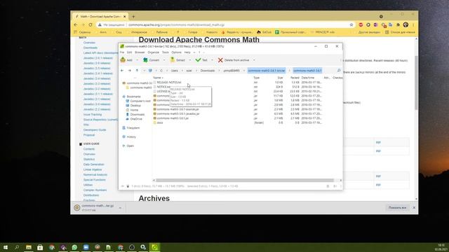449x252 pixels.
Task: Open the Developers Guide link in the web page
Action: click(x=95, y=130)
